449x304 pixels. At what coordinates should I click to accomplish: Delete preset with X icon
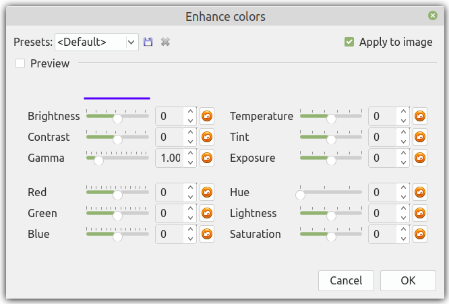pyautogui.click(x=165, y=42)
